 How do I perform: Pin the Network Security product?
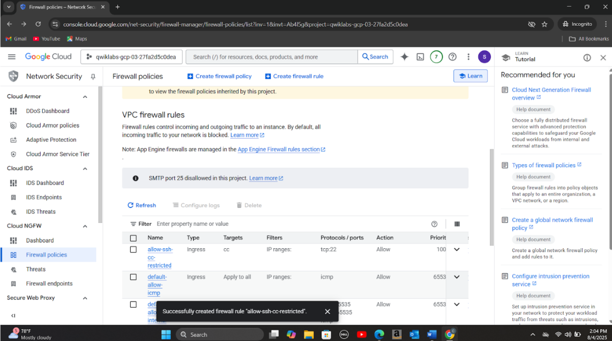93,76
